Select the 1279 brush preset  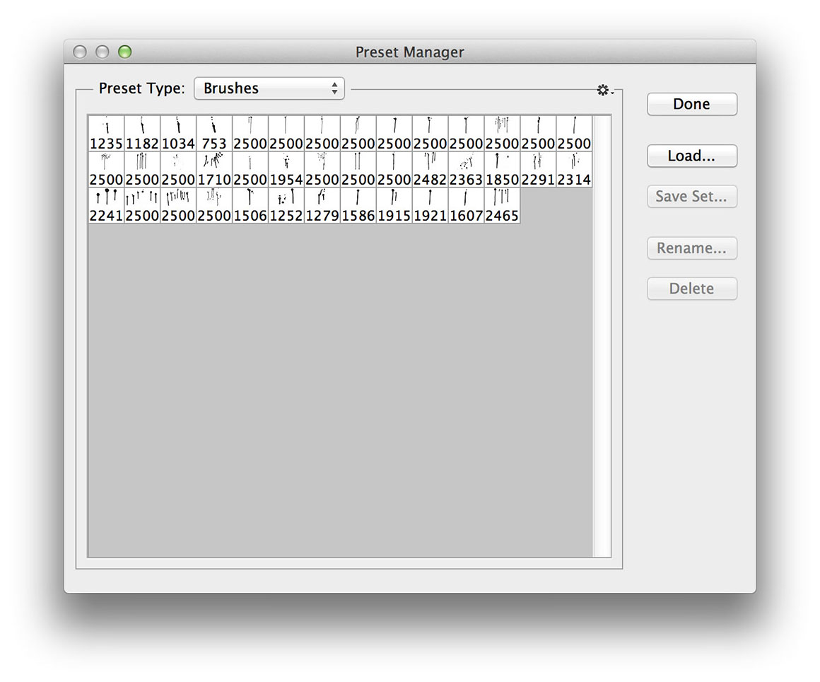click(x=322, y=206)
